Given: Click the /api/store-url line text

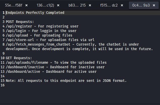Looking at the screenshot, I should (x=50, y=40).
